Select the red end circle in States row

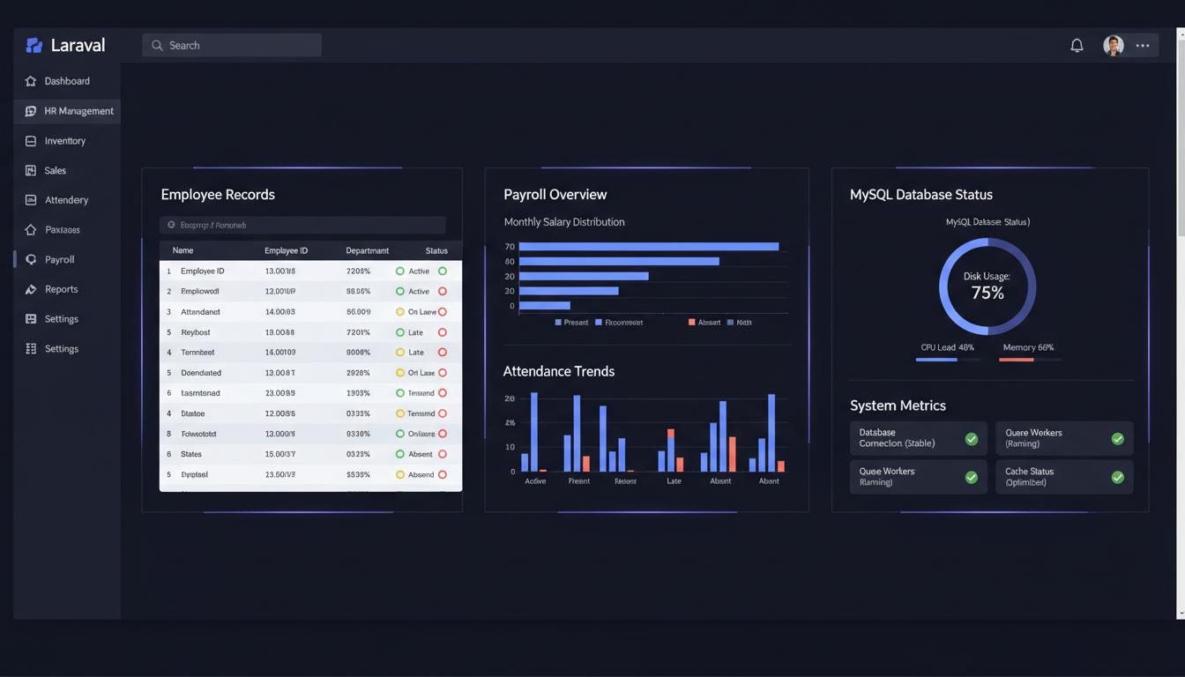pyautogui.click(x=443, y=454)
